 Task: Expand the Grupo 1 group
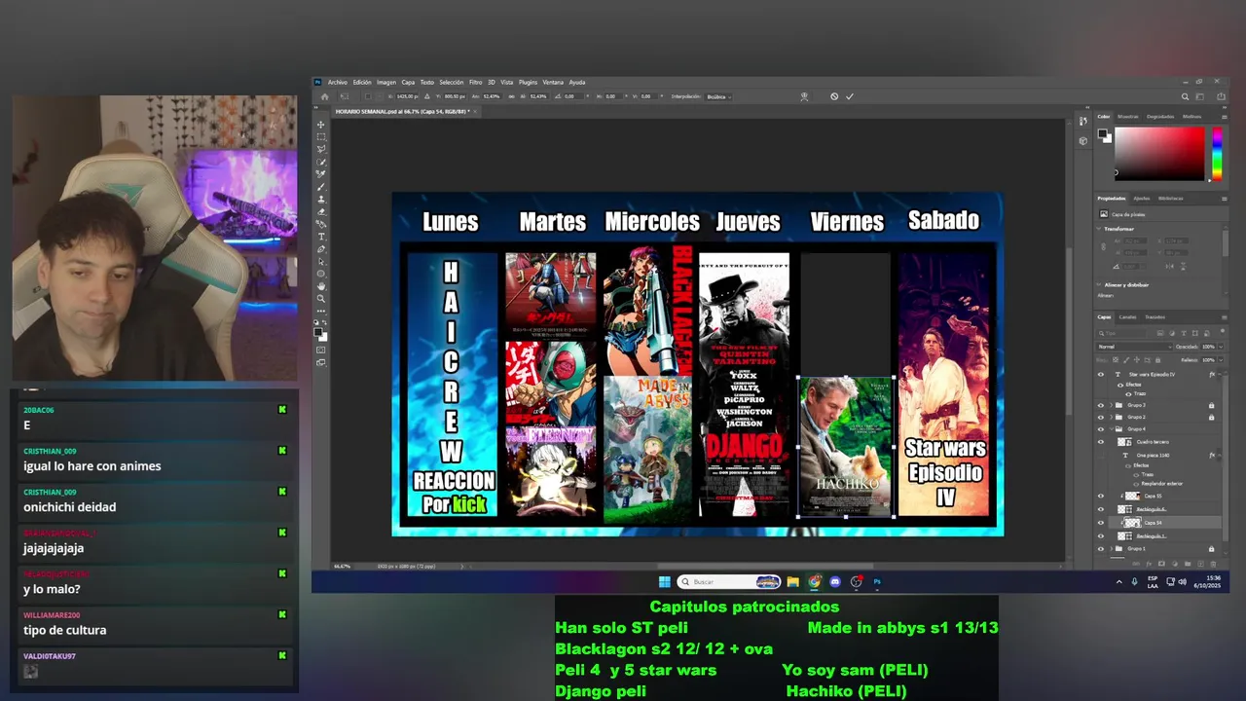coord(1111,549)
